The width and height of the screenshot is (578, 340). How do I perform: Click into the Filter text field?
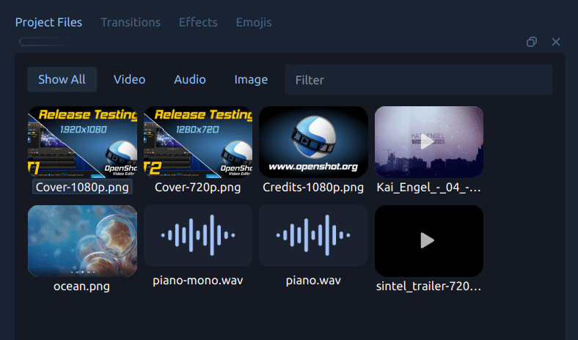[418, 80]
